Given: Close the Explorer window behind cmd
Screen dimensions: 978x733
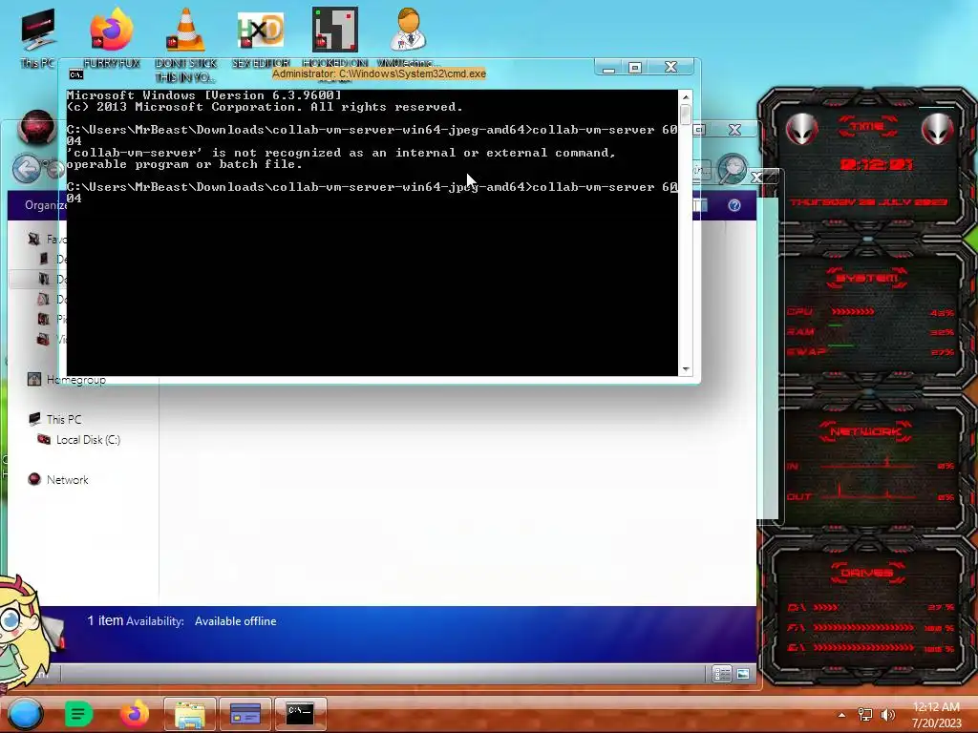Looking at the screenshot, I should [734, 130].
